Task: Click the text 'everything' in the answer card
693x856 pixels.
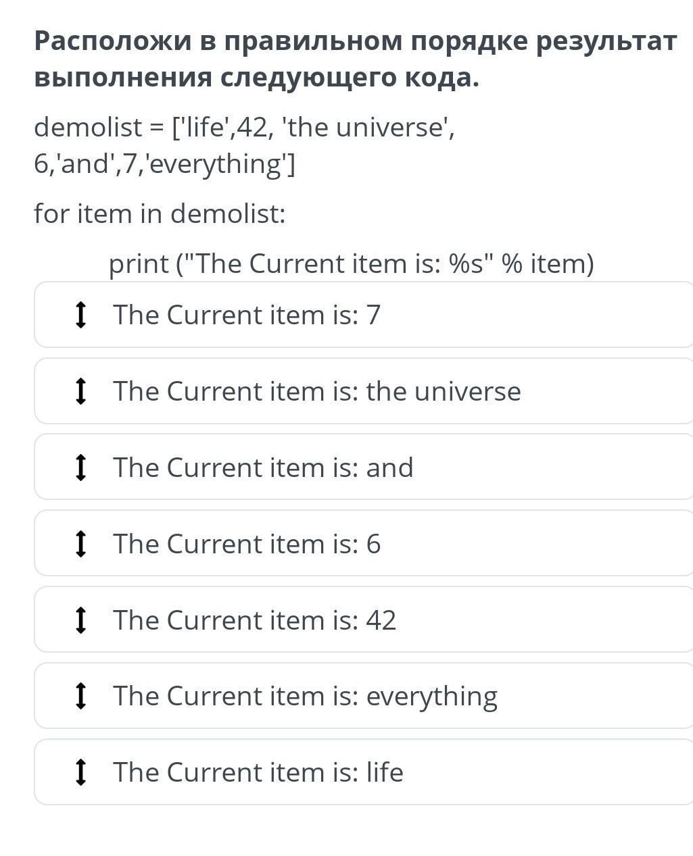Action: coord(432,697)
